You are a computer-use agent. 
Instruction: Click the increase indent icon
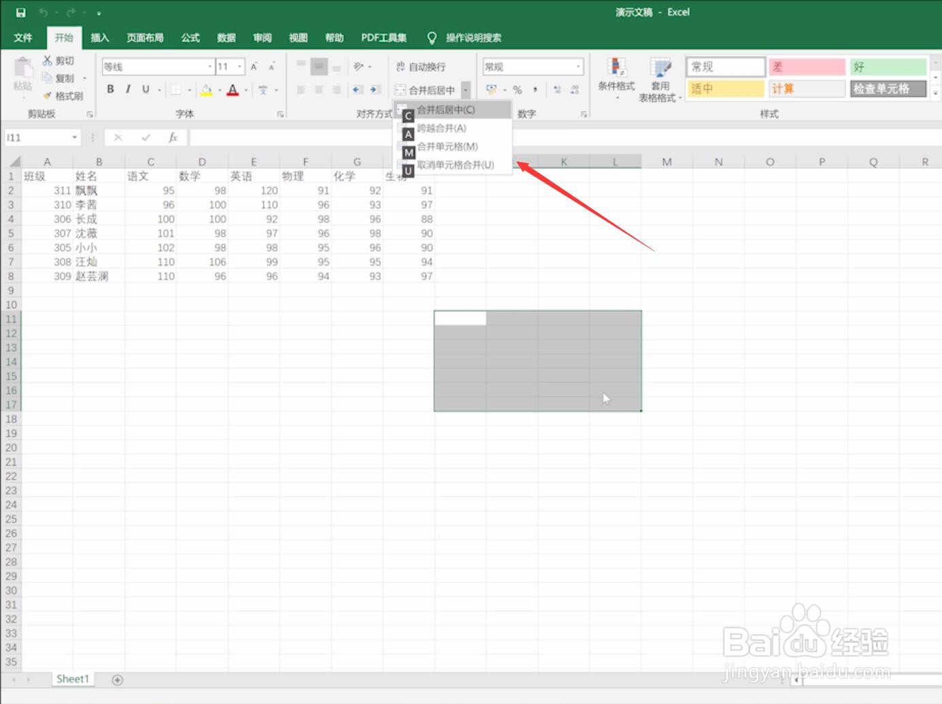point(375,89)
